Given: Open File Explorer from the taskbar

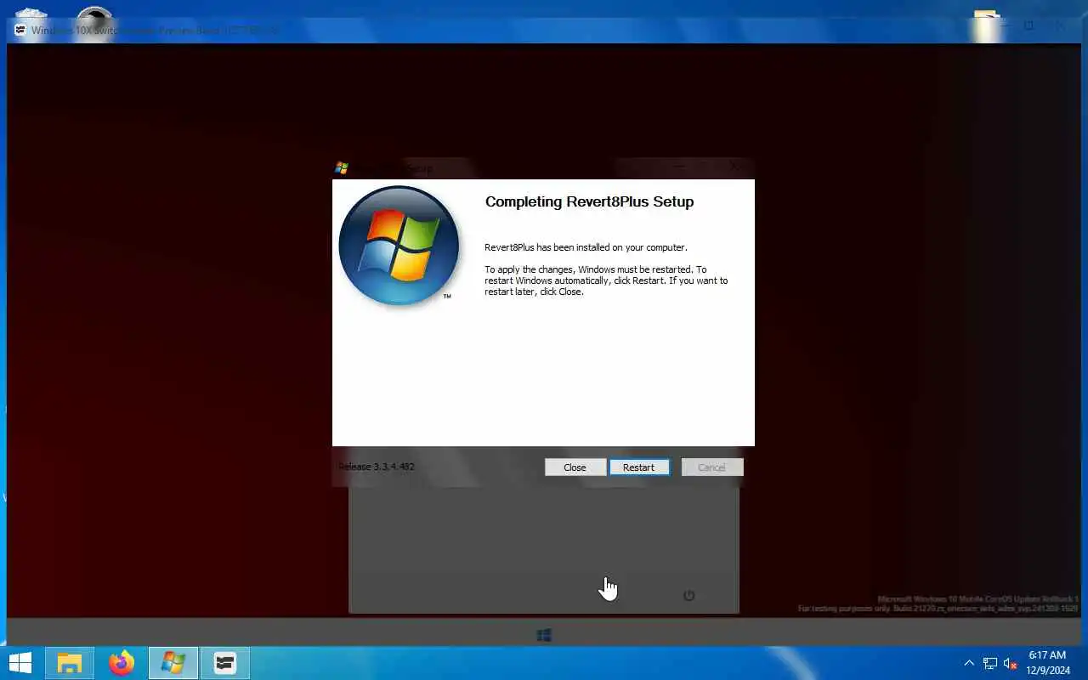Looking at the screenshot, I should click(x=69, y=663).
